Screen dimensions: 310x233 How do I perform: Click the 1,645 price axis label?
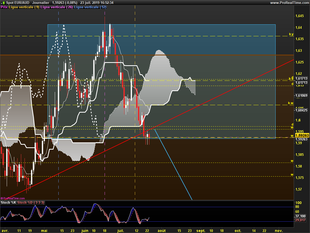(299, 16)
